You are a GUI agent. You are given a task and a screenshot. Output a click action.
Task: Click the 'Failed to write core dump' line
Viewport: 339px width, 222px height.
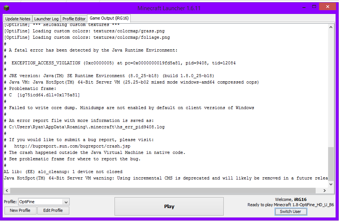click(129, 108)
